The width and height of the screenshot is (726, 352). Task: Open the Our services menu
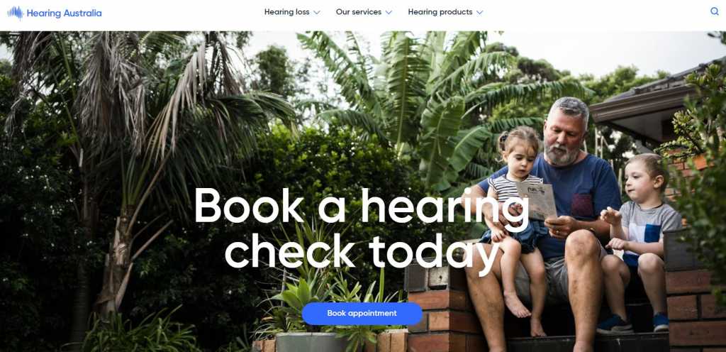[x=358, y=12]
